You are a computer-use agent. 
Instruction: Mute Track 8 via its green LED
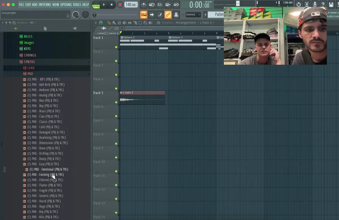click(116, 144)
